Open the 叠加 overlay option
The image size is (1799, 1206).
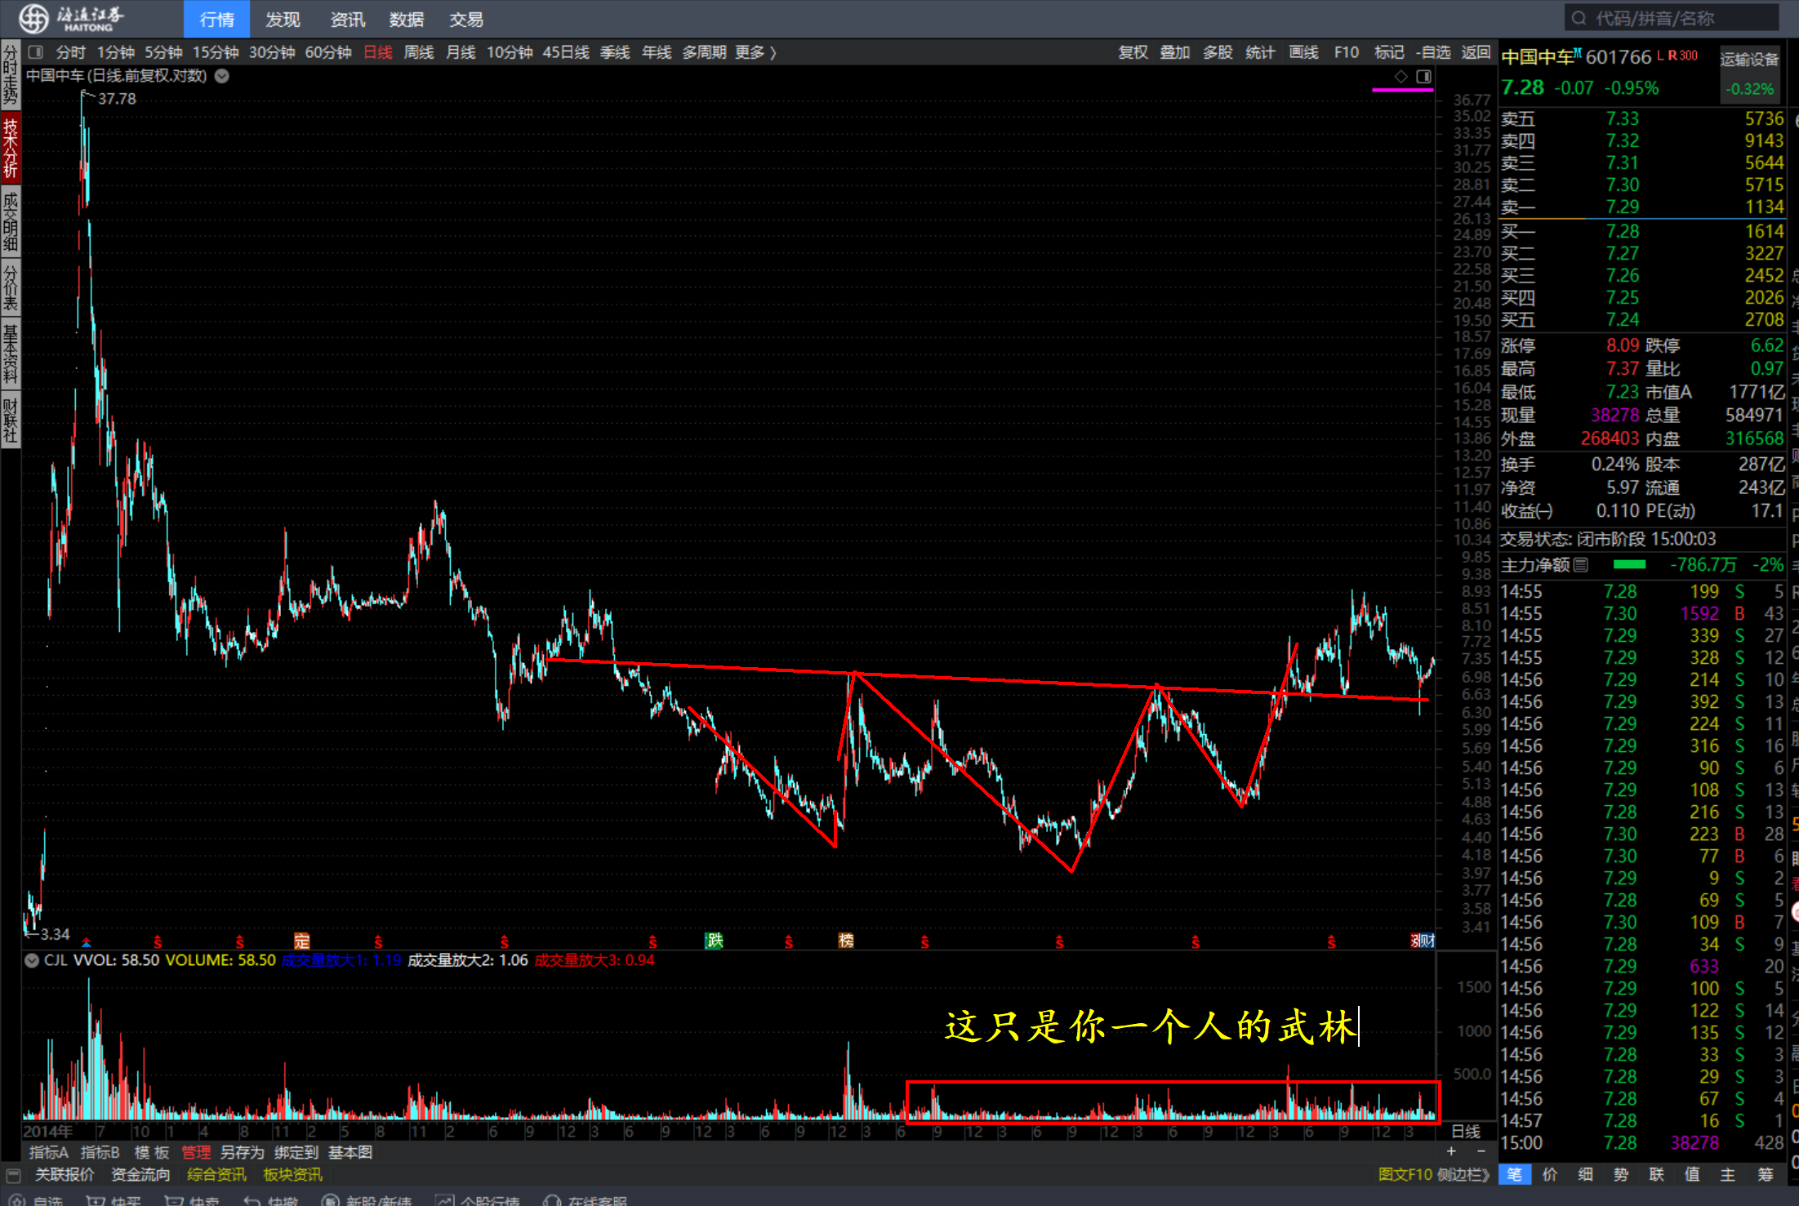tap(1175, 52)
